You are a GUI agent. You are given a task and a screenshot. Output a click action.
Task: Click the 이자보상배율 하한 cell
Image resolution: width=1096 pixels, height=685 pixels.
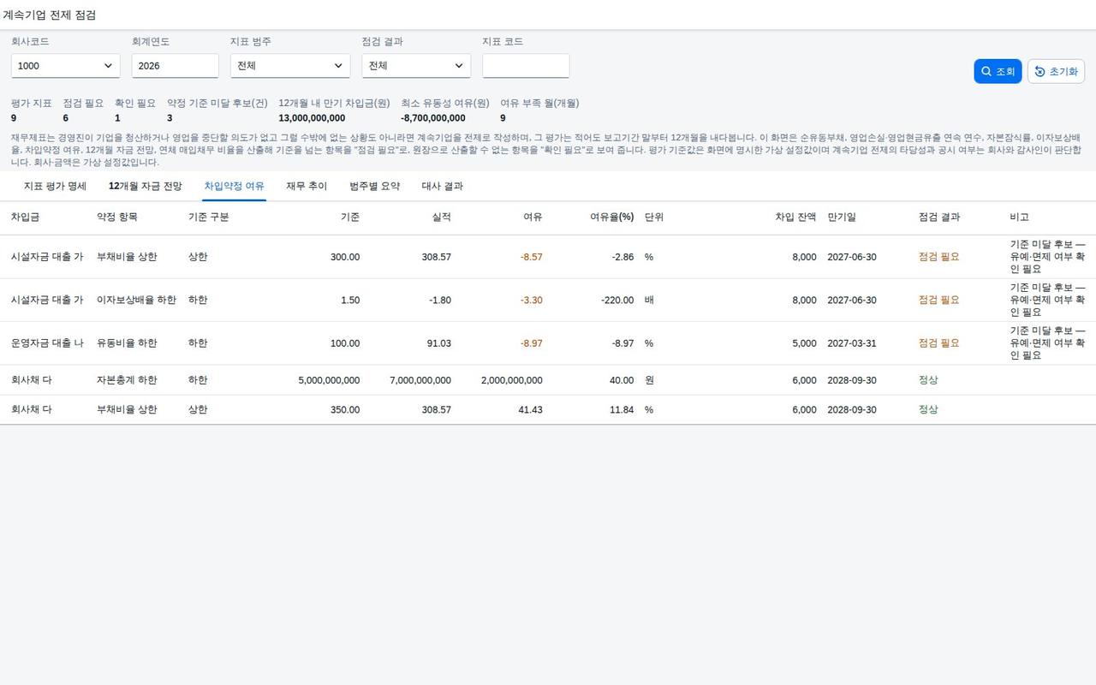point(136,301)
